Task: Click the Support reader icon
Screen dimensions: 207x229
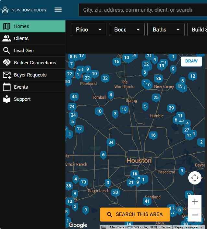Action: point(7,99)
